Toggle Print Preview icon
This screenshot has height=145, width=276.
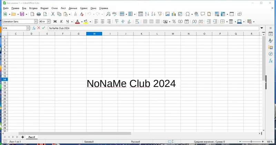coord(45,14)
